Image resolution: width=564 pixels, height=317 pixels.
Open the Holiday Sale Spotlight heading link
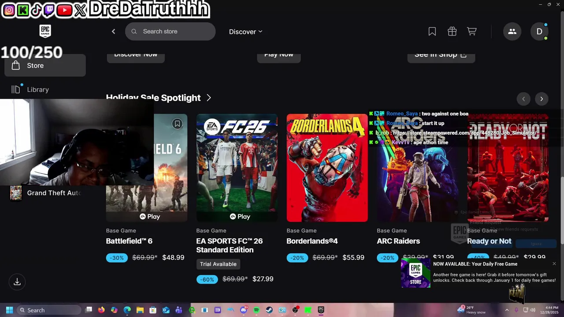pos(153,98)
